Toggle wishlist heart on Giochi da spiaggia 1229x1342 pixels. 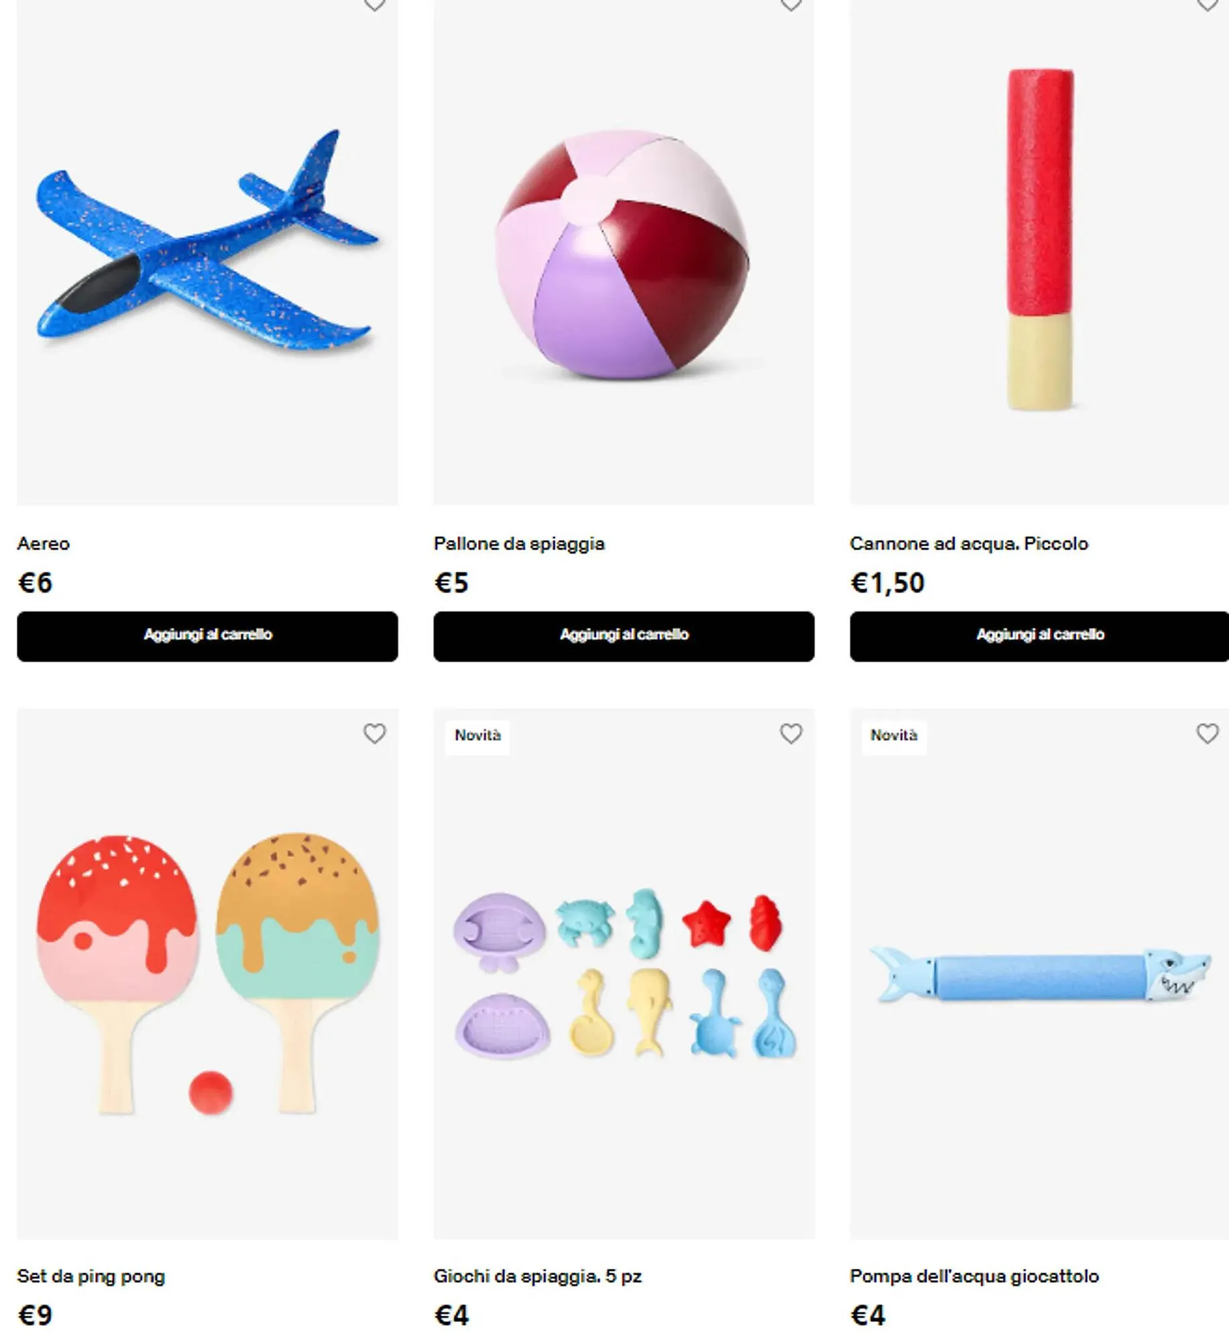[791, 733]
